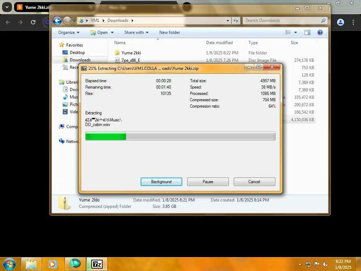Switch to the Yume 2kki.zip browser tab
The image size is (361, 271).
click(x=32, y=7)
